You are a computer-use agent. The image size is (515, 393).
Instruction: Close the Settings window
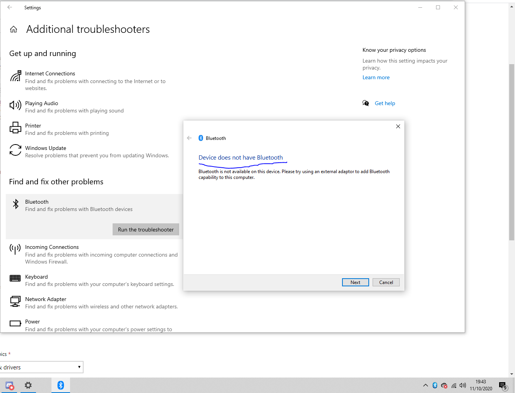(456, 7)
